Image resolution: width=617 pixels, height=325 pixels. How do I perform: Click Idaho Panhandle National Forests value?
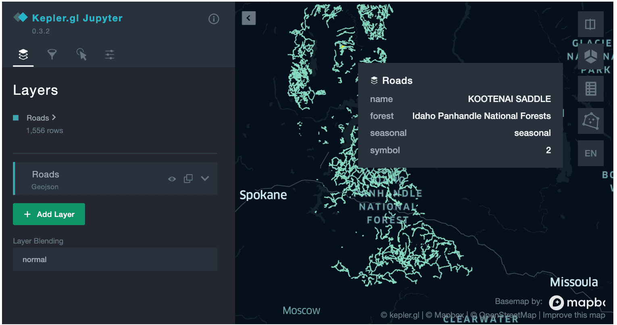click(x=482, y=116)
